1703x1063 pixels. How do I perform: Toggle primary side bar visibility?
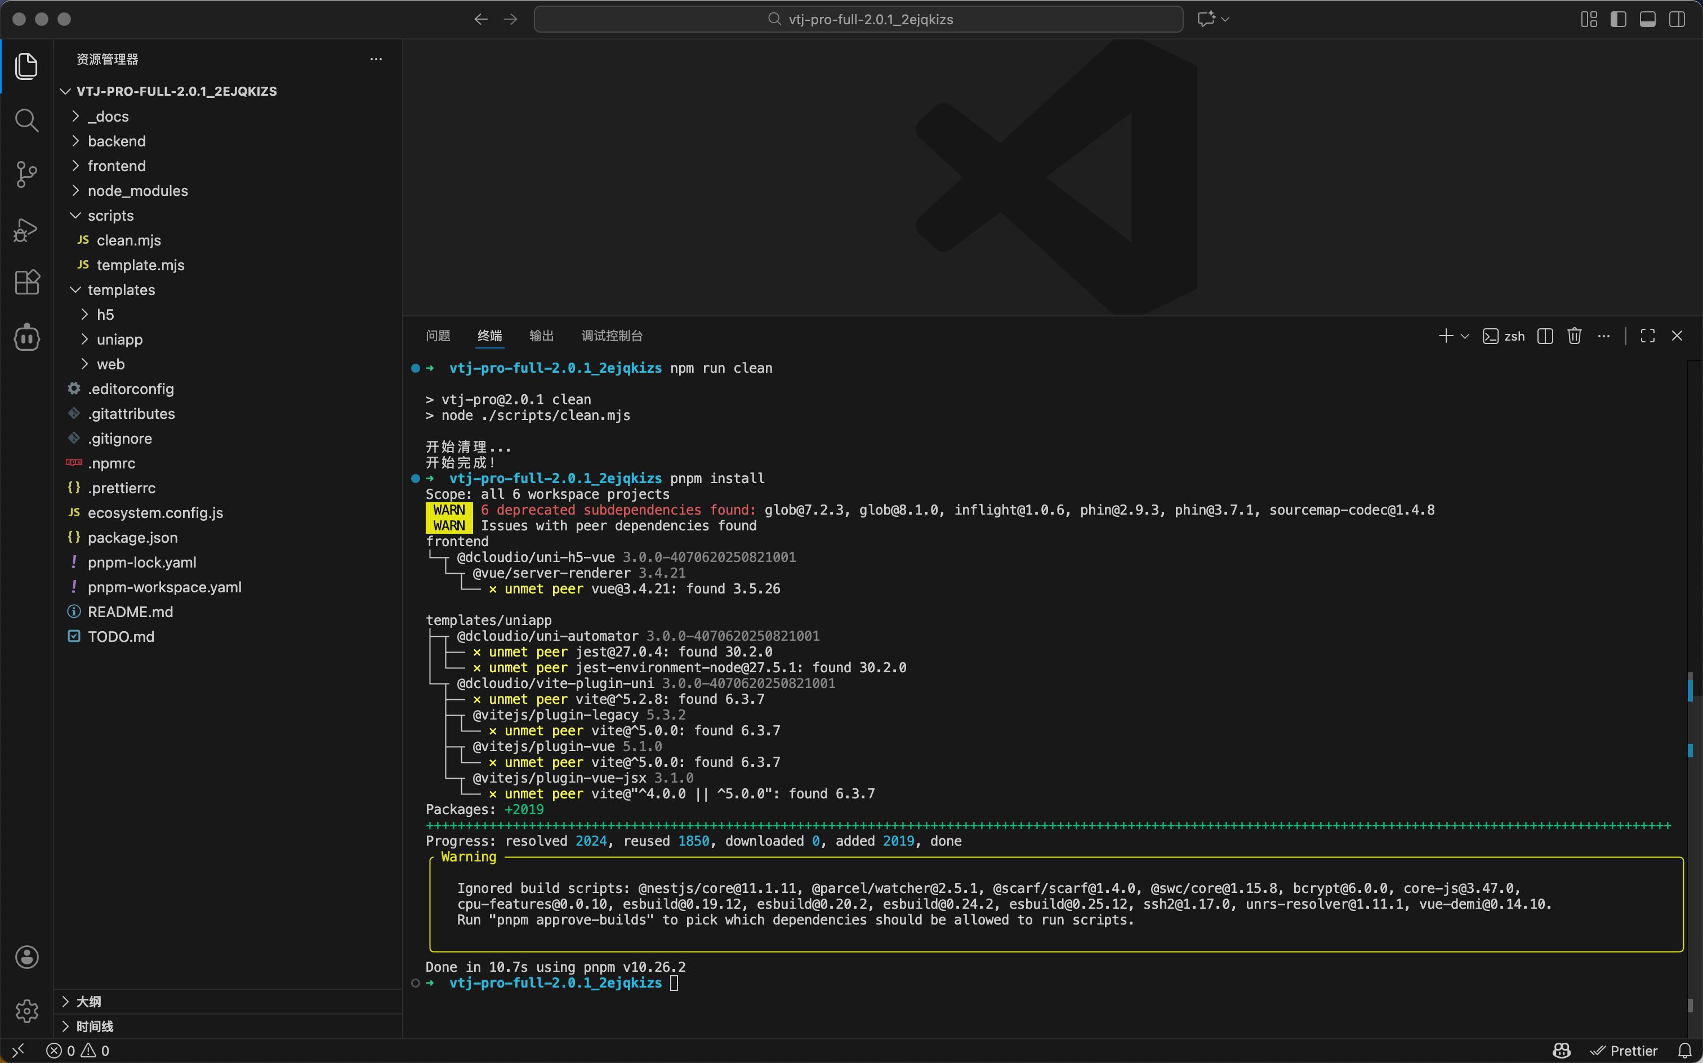pos(1618,19)
